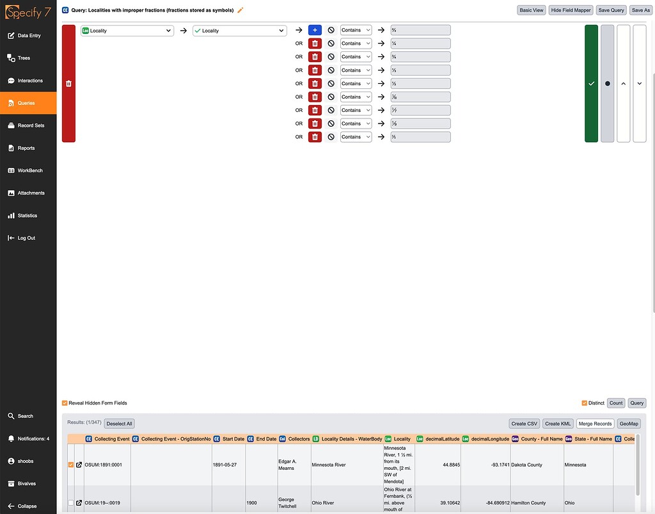Viewport: 655px width, 514px height.
Task: Delete the bottom OR filter row via its trash icon
Action: click(314, 136)
